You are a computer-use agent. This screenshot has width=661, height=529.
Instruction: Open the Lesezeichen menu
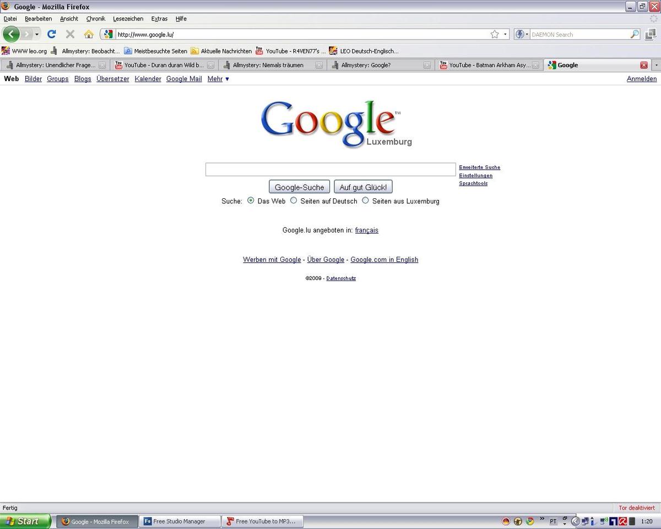[128, 19]
